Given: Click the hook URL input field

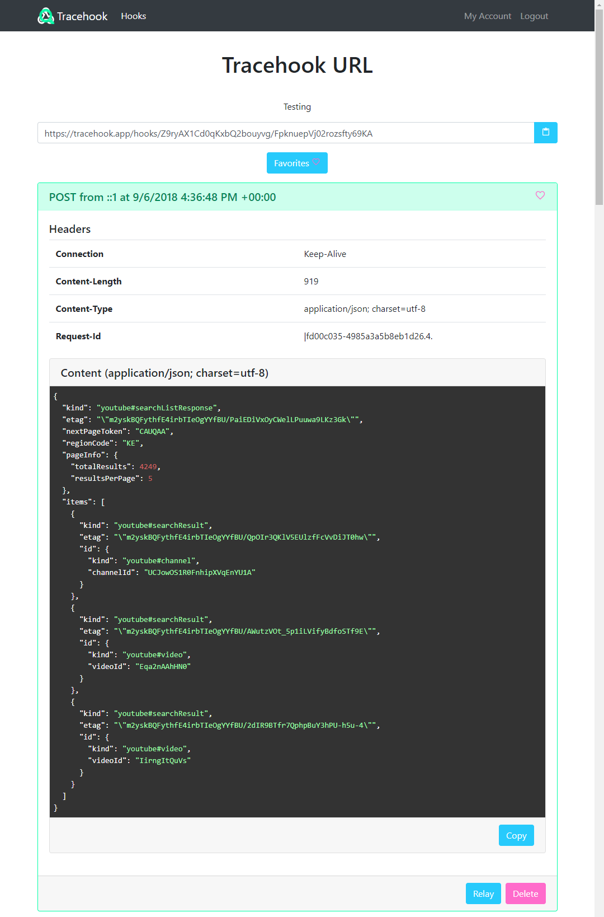Looking at the screenshot, I should pos(286,133).
